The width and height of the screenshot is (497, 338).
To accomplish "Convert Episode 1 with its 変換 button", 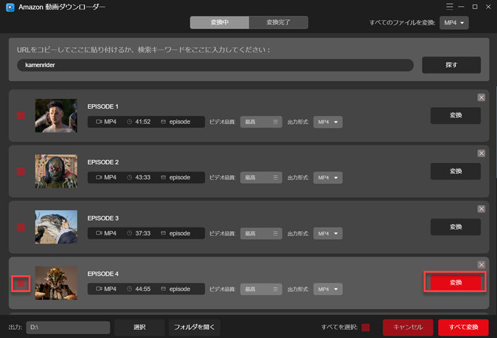I will point(455,116).
